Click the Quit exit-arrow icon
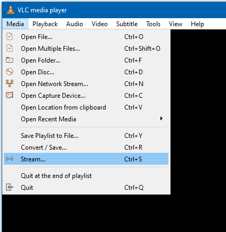Viewport: 226px width, 232px height. (x=10, y=187)
